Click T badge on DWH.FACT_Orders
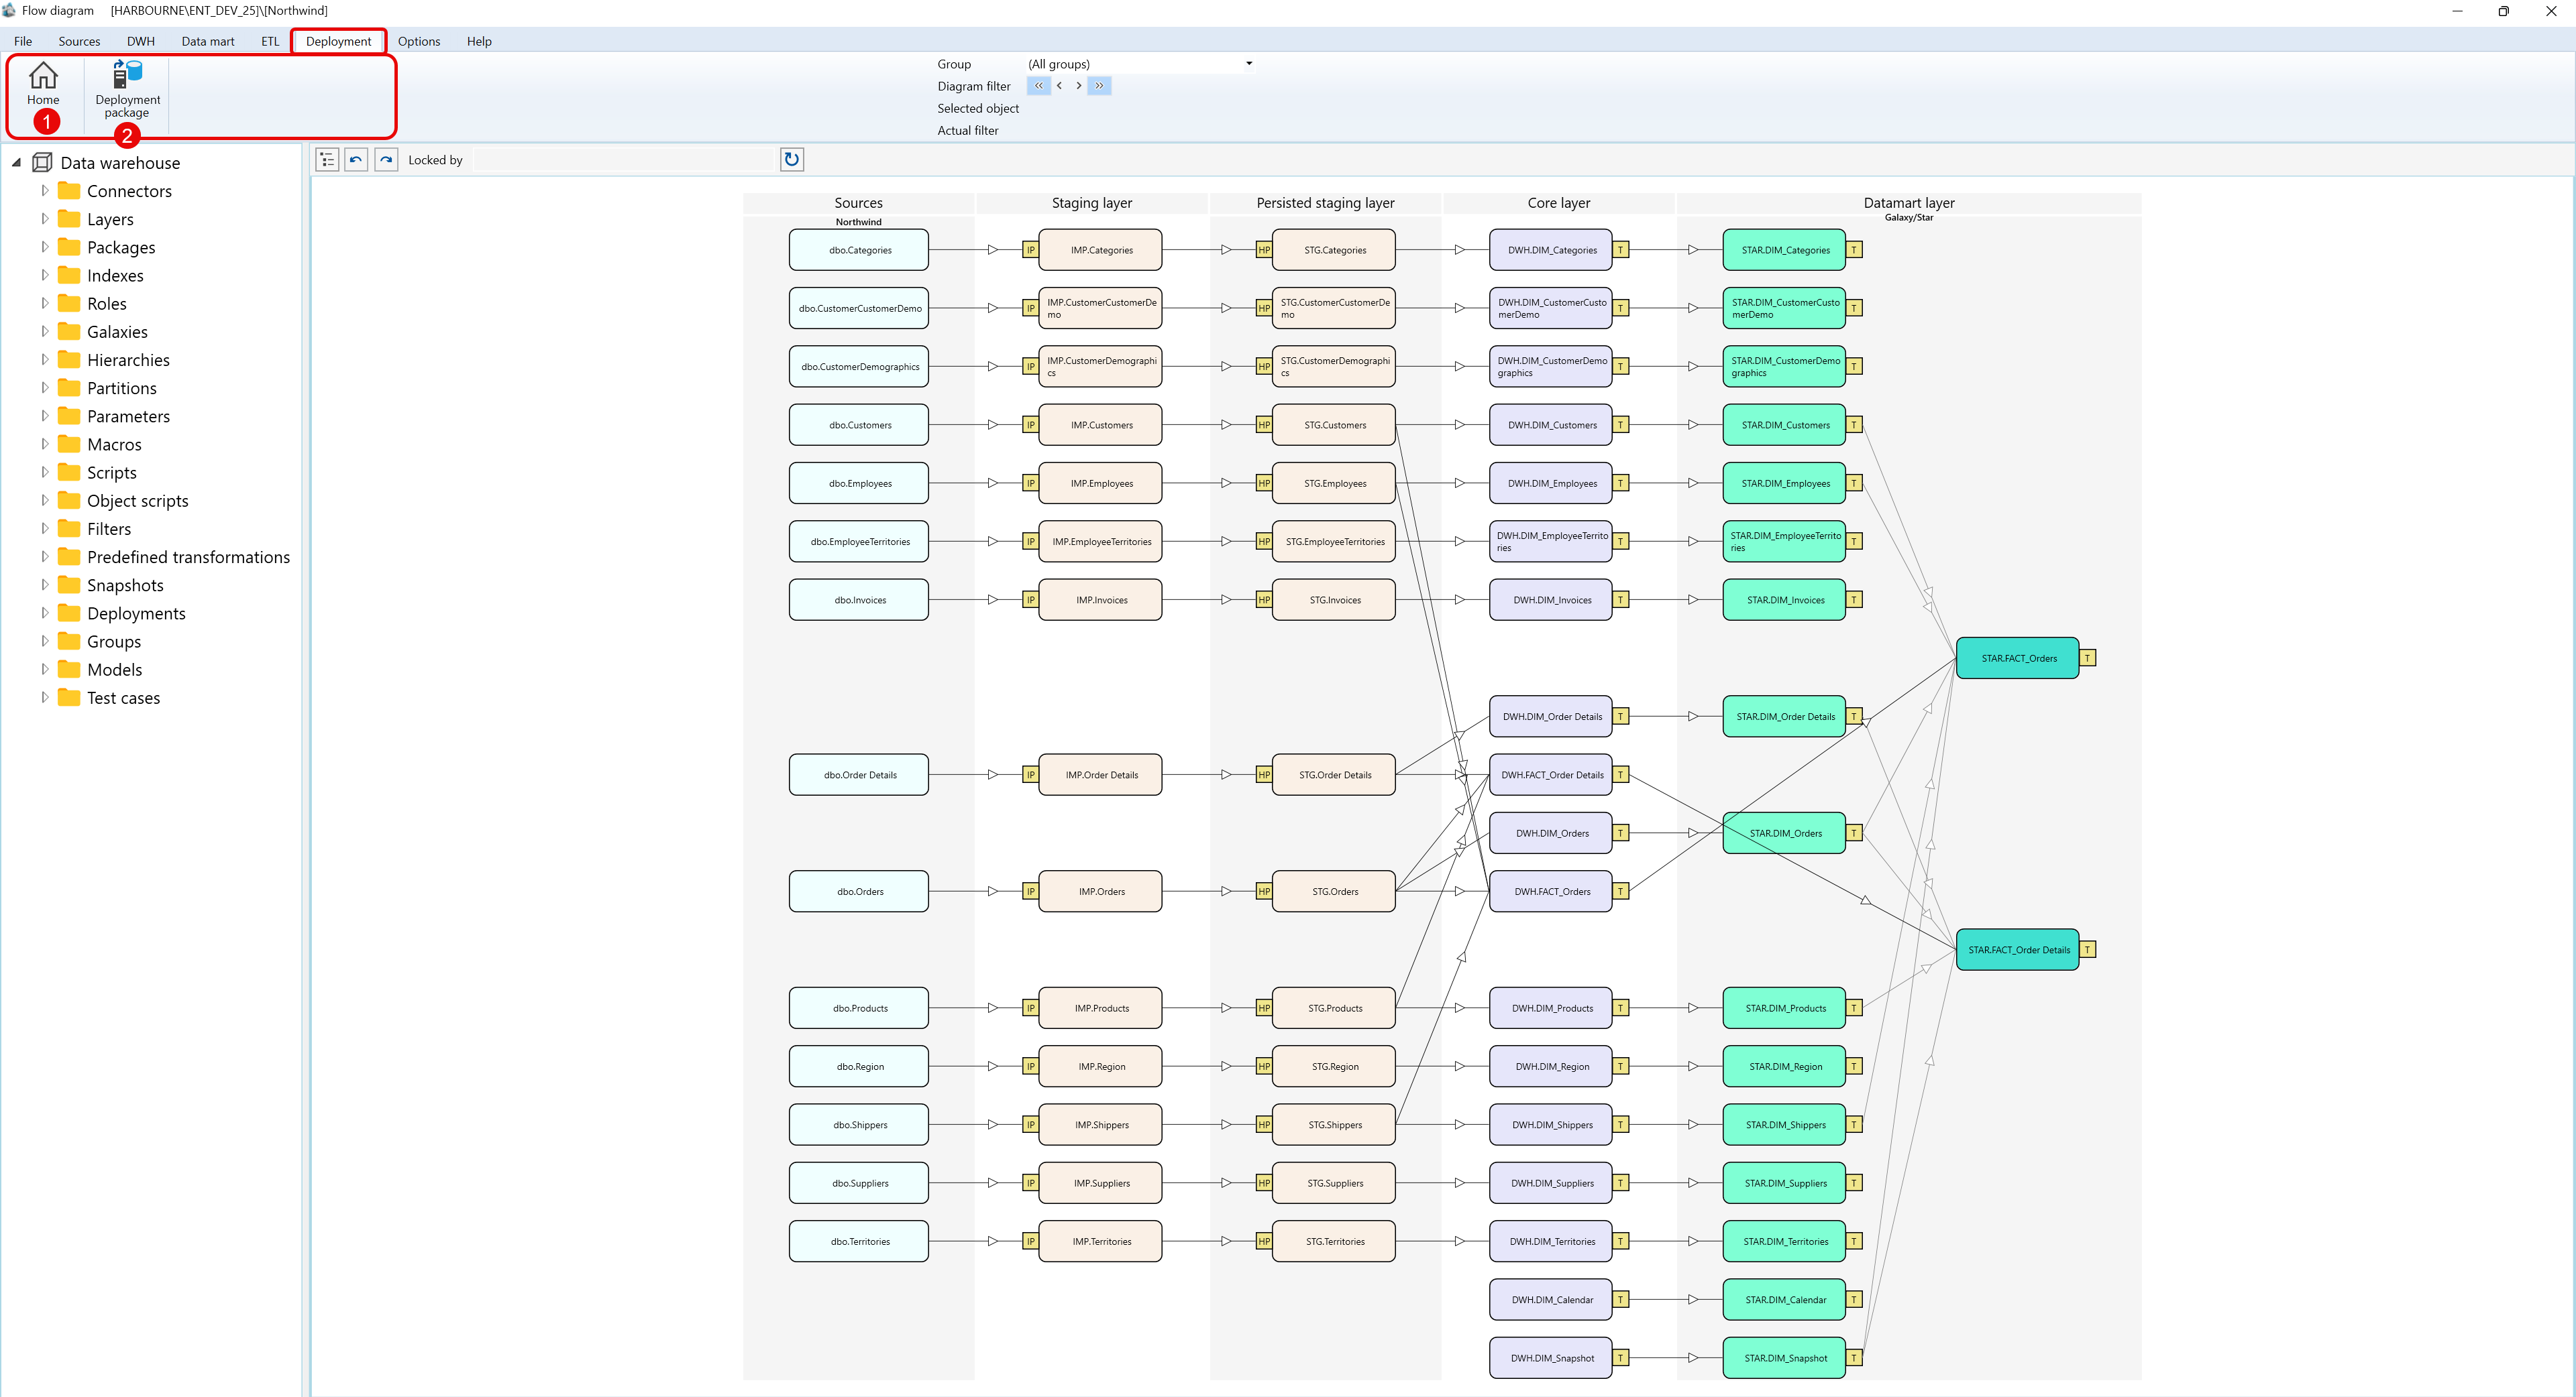 1620,892
